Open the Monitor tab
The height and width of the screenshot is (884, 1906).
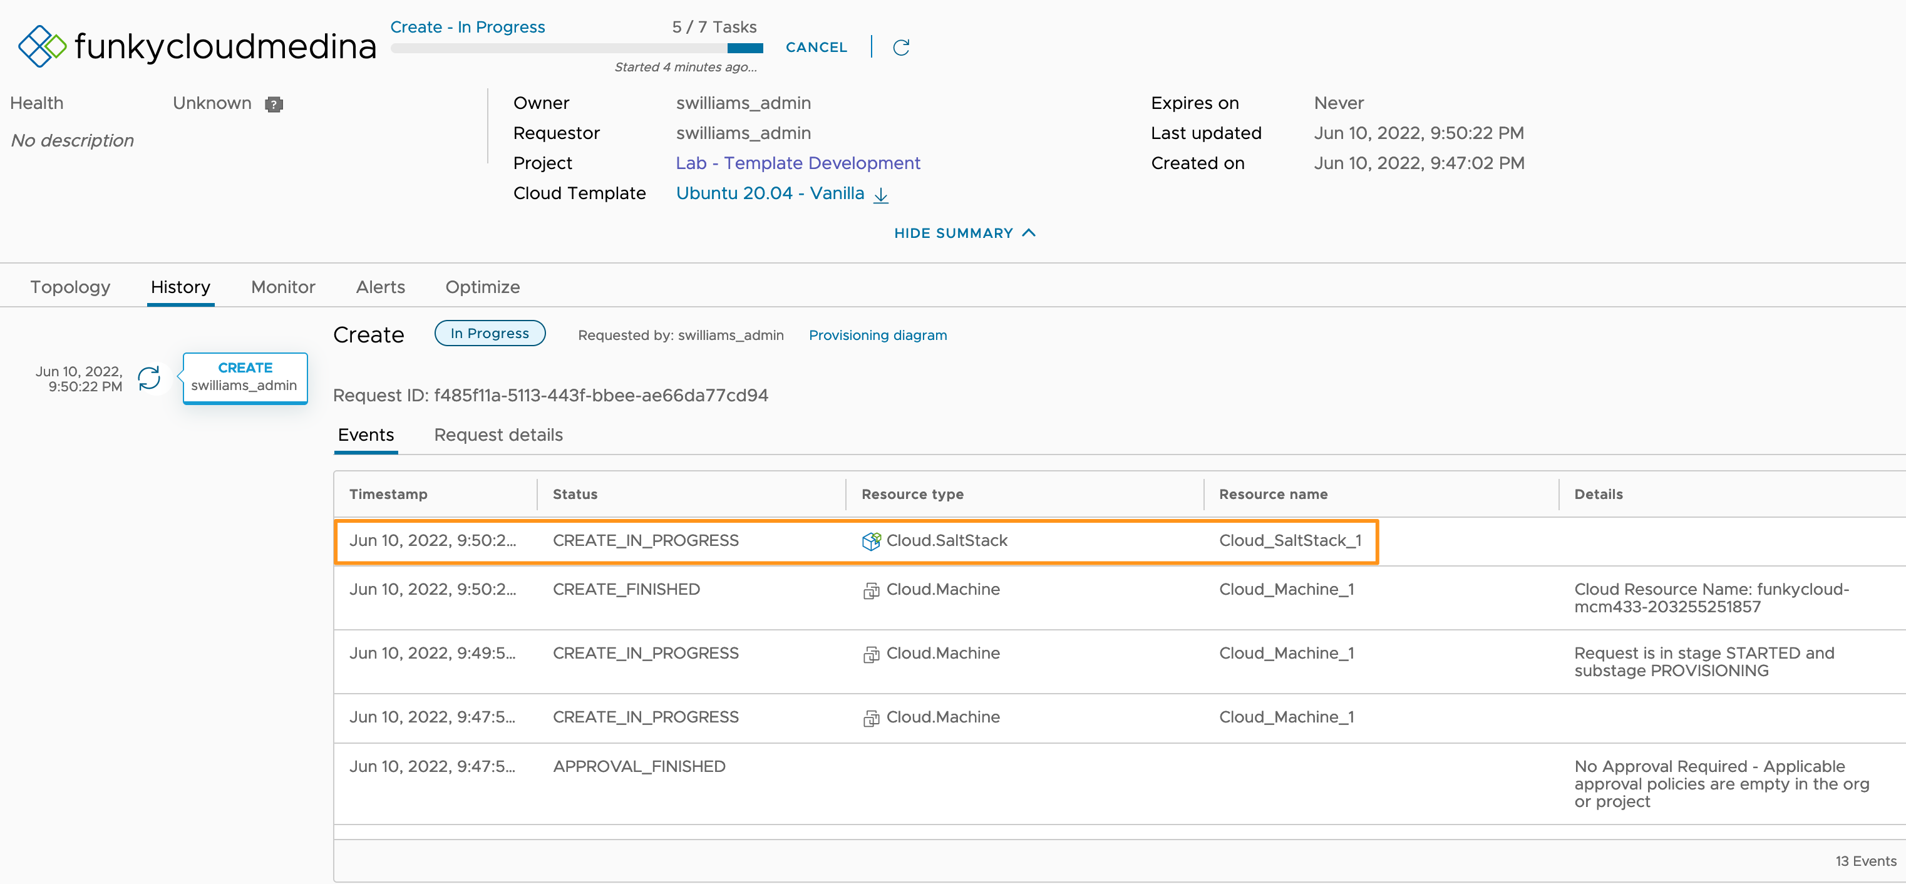[284, 287]
